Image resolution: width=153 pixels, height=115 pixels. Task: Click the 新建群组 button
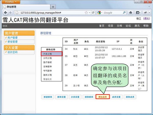(48, 97)
